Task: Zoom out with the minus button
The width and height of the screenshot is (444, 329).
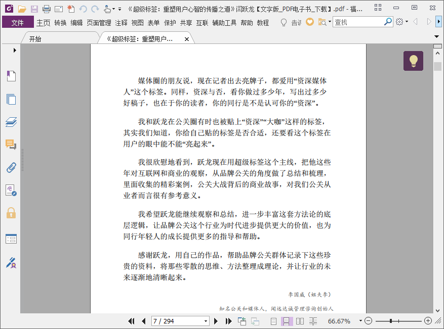Action: [368, 321]
